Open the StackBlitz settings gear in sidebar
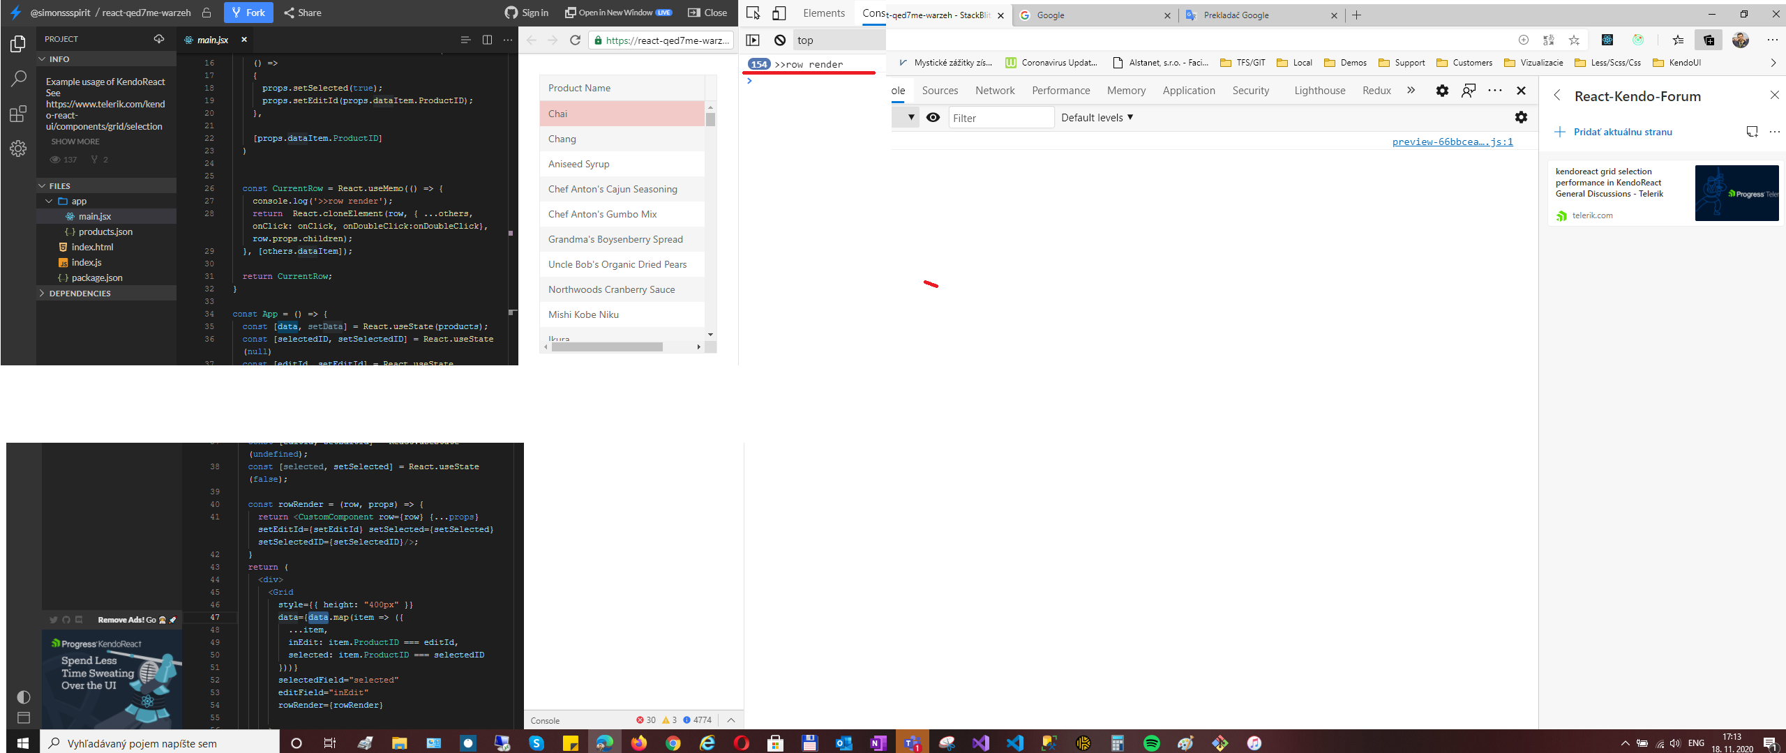The image size is (1786, 753). pos(18,149)
